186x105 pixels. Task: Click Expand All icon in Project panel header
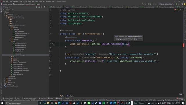[x=39, y=7]
